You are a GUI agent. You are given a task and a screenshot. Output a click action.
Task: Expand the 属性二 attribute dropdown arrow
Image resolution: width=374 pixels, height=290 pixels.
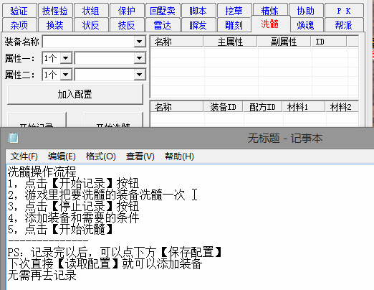139,75
